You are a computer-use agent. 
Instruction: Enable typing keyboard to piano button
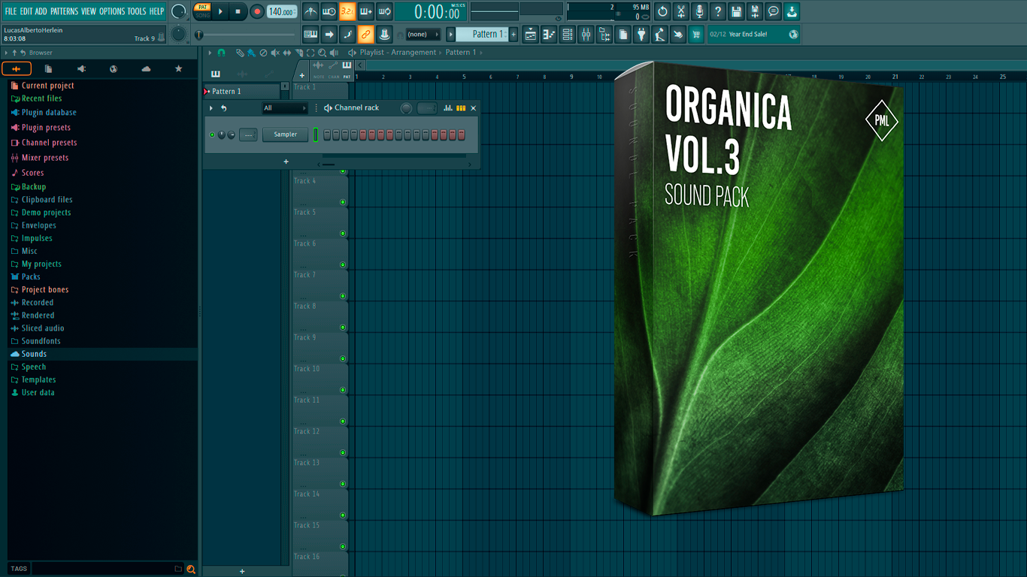pyautogui.click(x=311, y=34)
